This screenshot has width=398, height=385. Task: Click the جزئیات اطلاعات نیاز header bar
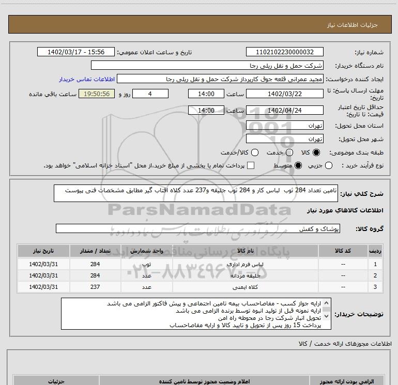click(x=200, y=24)
